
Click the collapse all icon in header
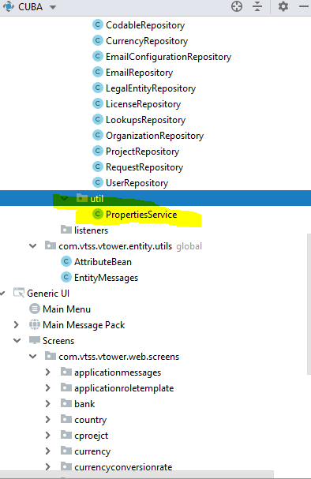tap(257, 6)
